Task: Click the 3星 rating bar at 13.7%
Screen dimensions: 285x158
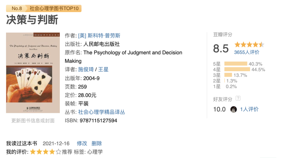Action: (228, 75)
